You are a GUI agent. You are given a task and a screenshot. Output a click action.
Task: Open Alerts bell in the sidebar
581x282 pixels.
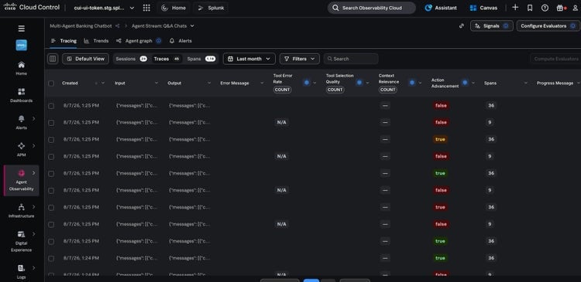click(22, 122)
